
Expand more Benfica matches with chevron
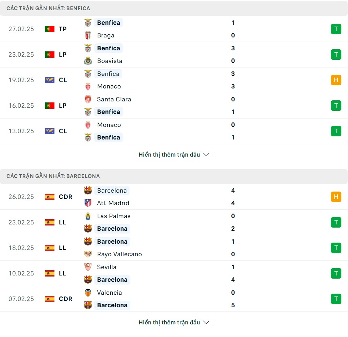point(206,155)
